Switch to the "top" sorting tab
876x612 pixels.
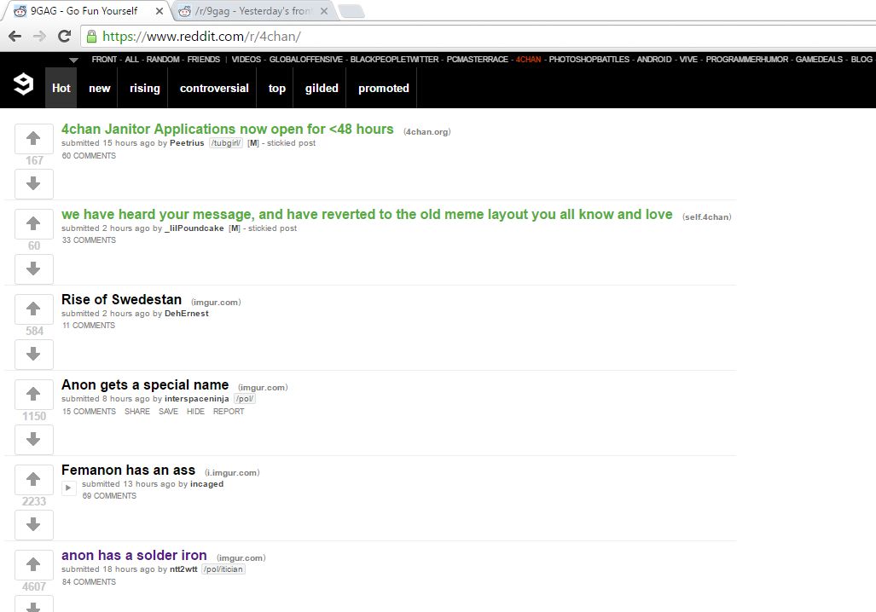point(276,87)
